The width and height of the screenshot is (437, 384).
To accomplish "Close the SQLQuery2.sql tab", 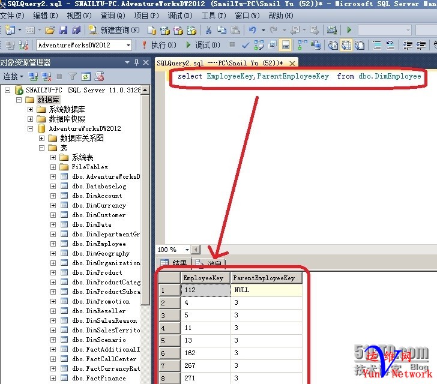I will coord(292,64).
